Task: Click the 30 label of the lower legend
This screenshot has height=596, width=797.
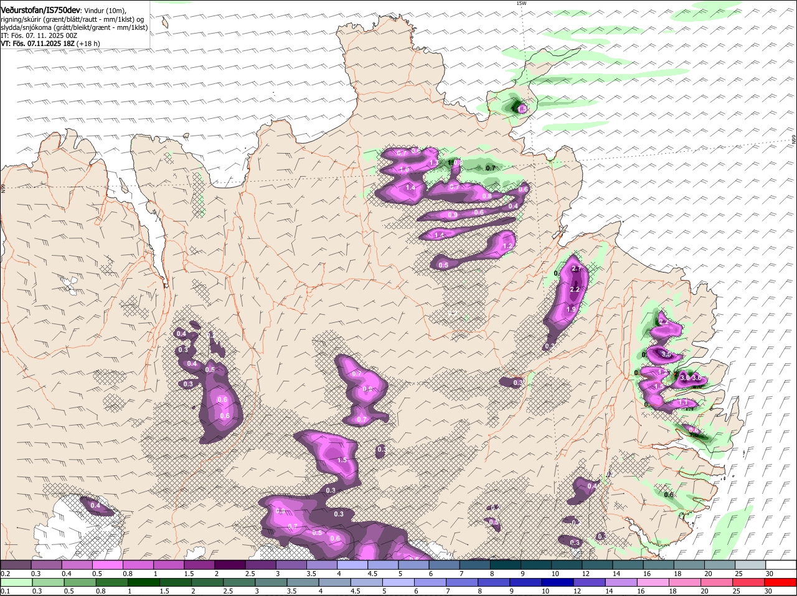Action: pyautogui.click(x=768, y=591)
